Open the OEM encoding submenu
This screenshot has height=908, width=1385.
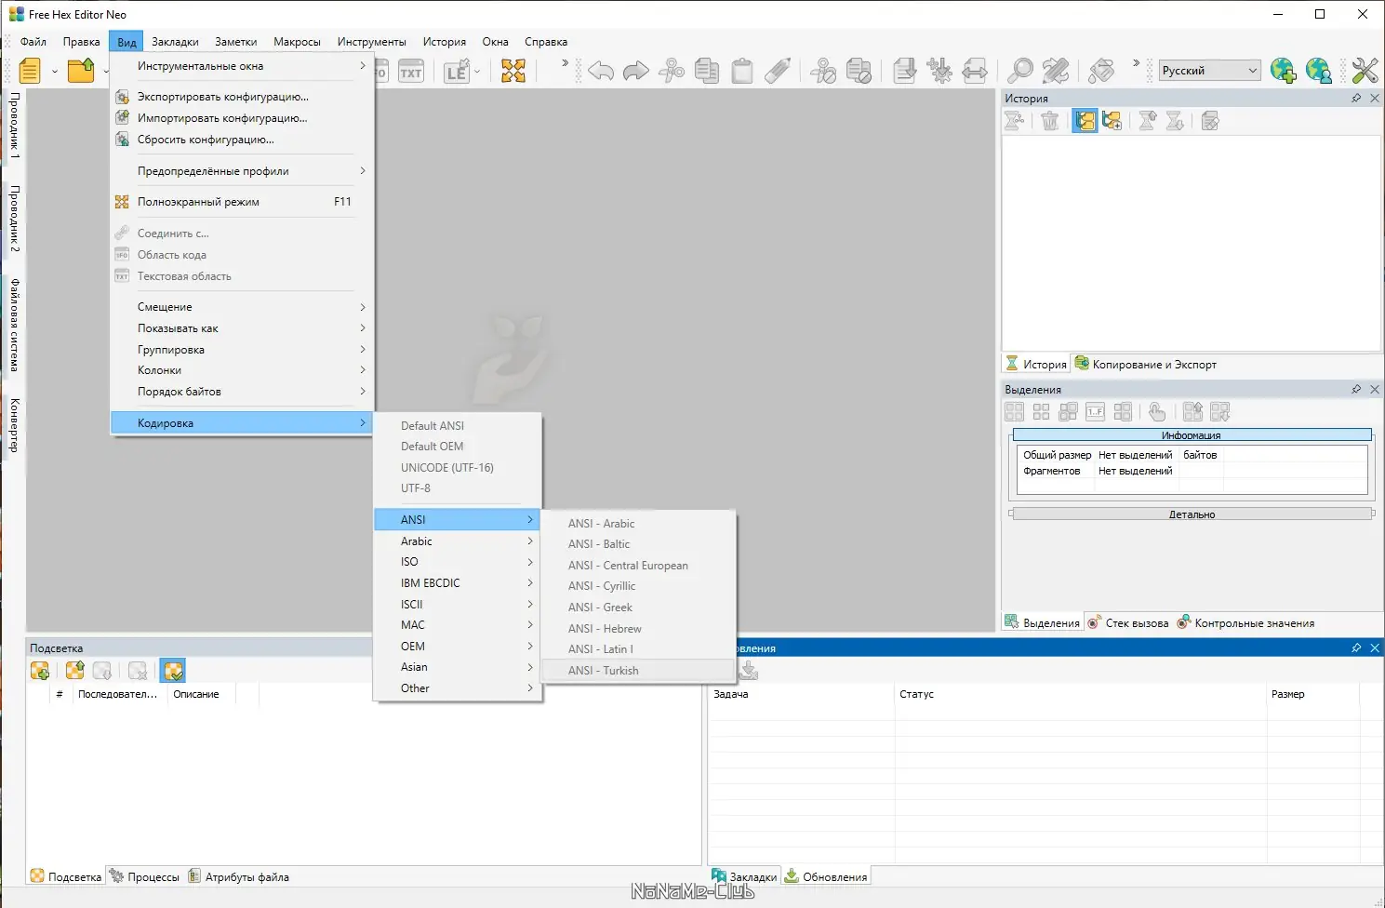(x=458, y=647)
